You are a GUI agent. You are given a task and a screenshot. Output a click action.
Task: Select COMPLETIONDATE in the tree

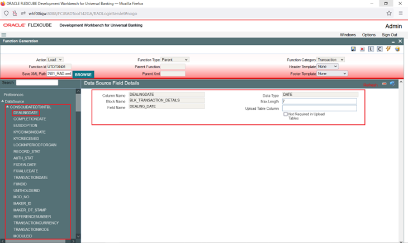tap(30, 119)
